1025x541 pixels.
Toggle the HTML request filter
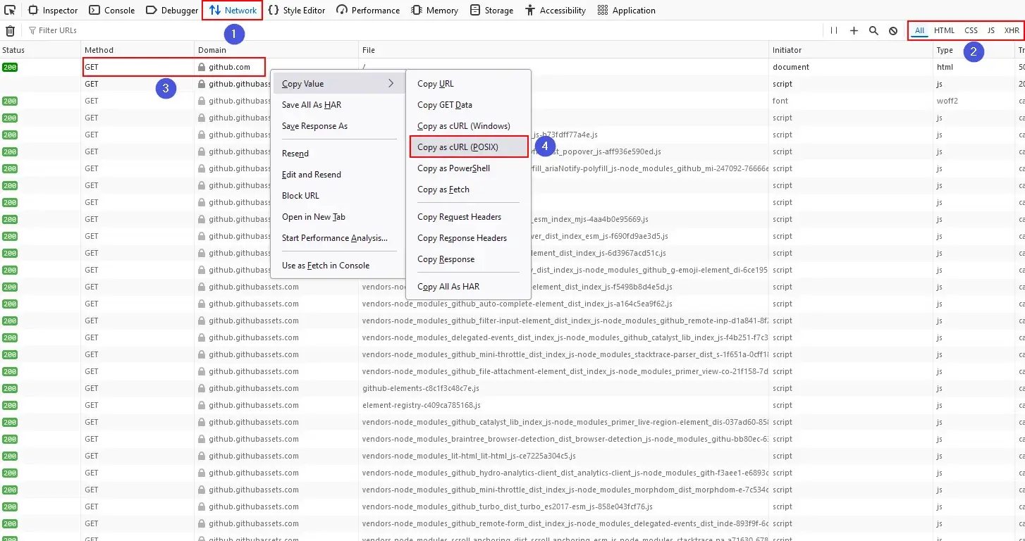click(x=944, y=30)
